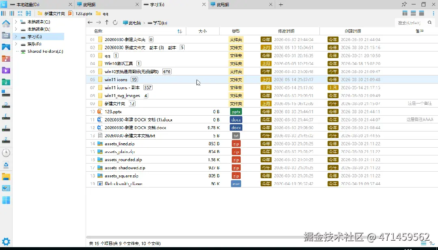The height and width of the screenshot is (250, 438).
Task: Open the Videos folder icon in the sidebar
Action: (6, 70)
